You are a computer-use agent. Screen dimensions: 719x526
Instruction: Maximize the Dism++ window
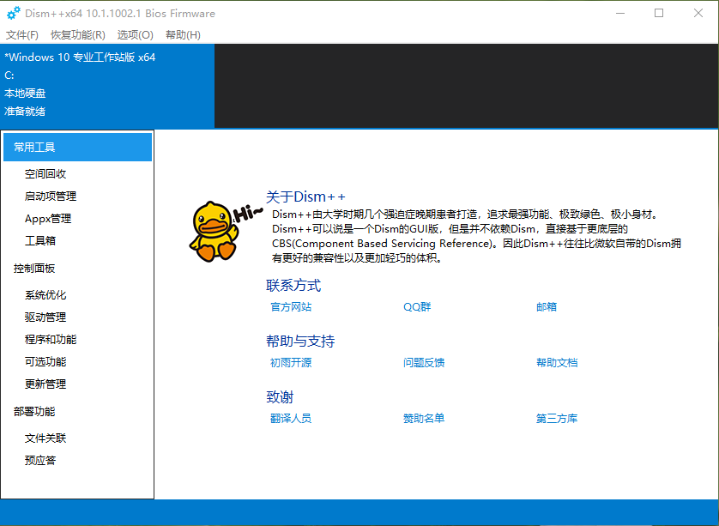click(659, 13)
